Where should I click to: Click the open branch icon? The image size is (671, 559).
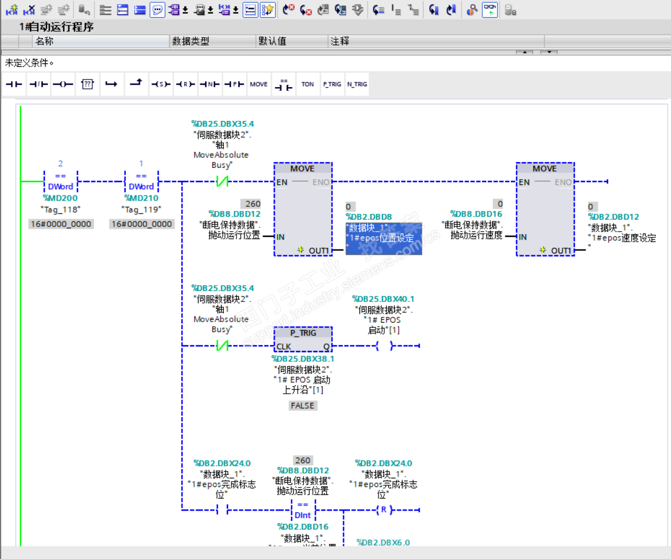111,84
